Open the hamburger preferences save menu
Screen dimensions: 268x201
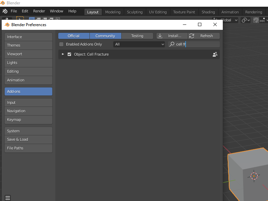tap(8, 198)
